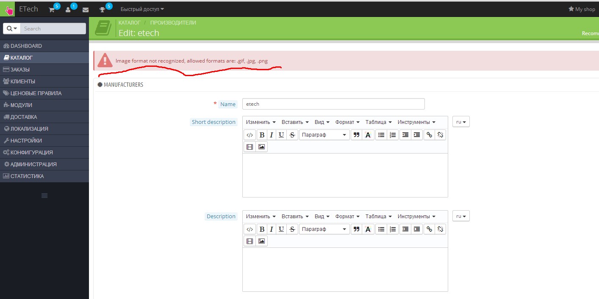Apply blockquote in Description editor
599x299 pixels.
(x=356, y=229)
